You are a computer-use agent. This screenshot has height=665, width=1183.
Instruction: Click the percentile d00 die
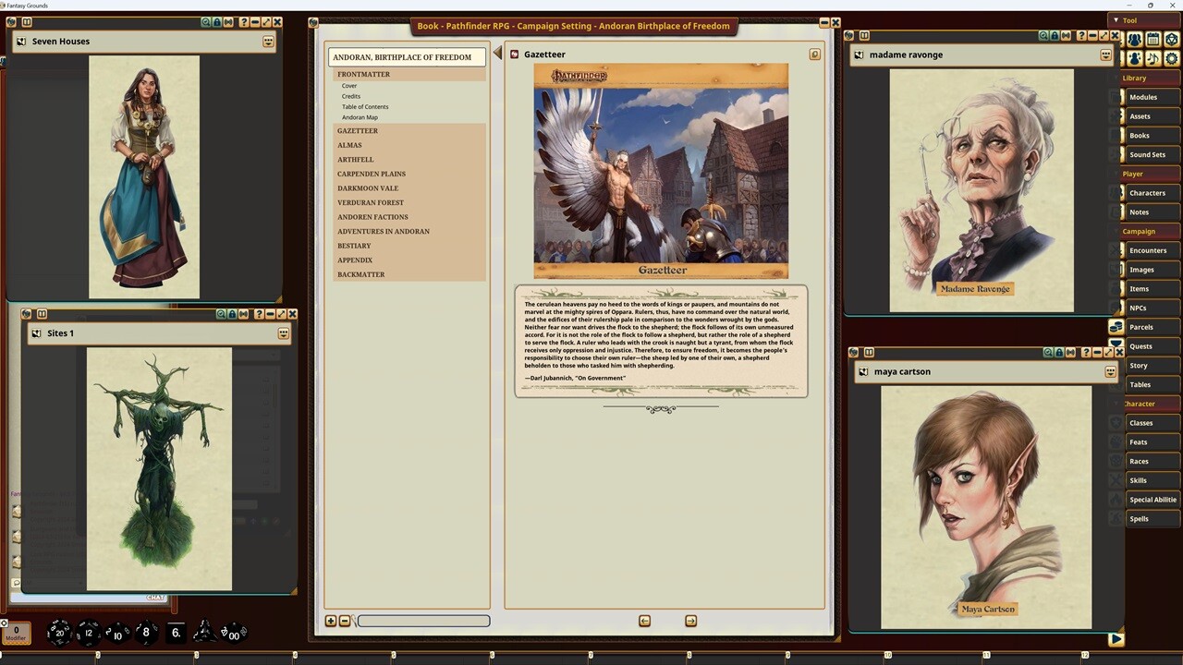coord(235,633)
